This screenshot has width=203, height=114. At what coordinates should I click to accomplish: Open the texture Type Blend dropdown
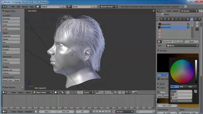[x=182, y=46]
